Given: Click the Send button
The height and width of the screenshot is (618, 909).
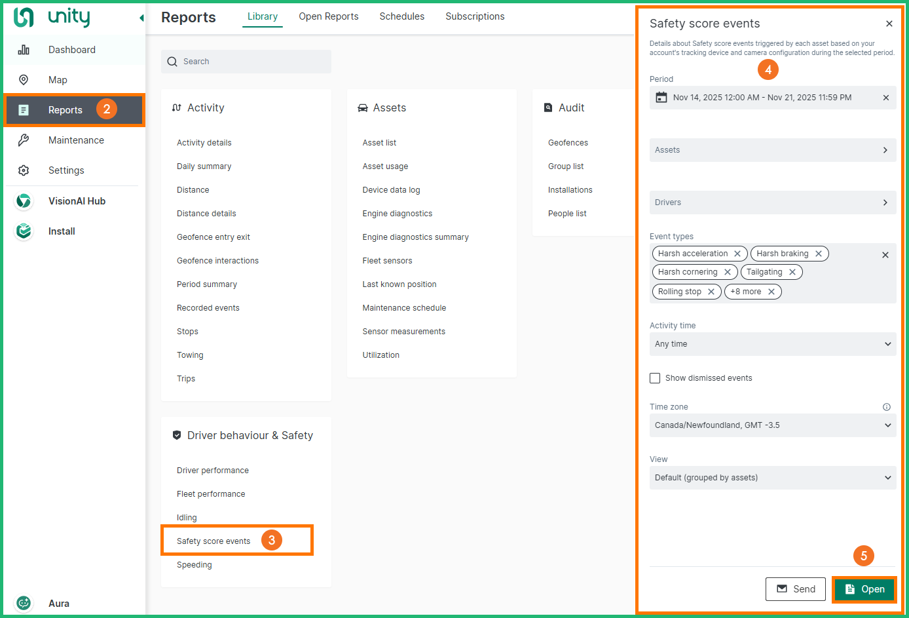Looking at the screenshot, I should coord(795,589).
